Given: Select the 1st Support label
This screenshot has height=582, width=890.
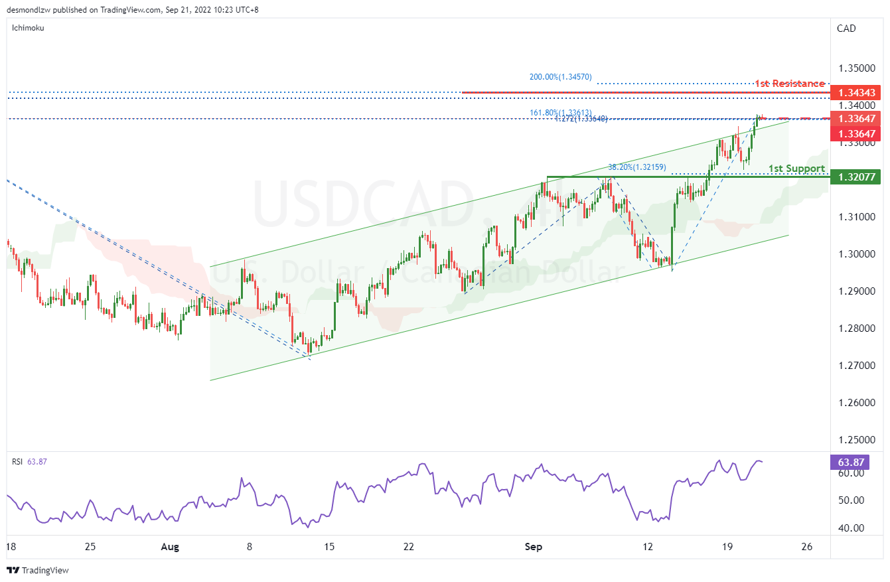Looking at the screenshot, I should point(797,169).
